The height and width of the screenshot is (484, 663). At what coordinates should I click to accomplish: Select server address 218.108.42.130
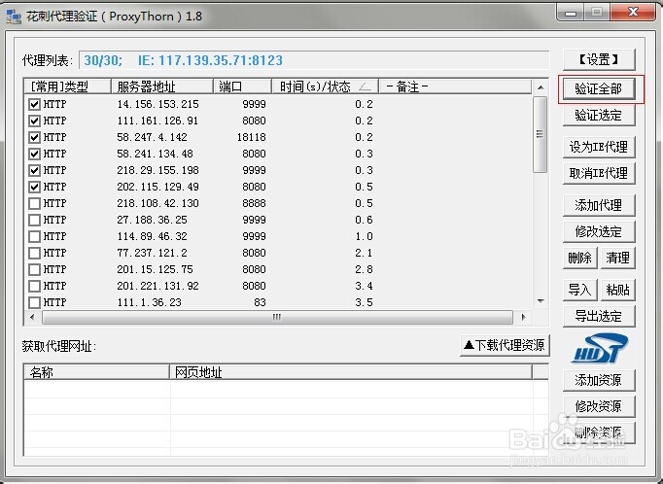click(157, 203)
